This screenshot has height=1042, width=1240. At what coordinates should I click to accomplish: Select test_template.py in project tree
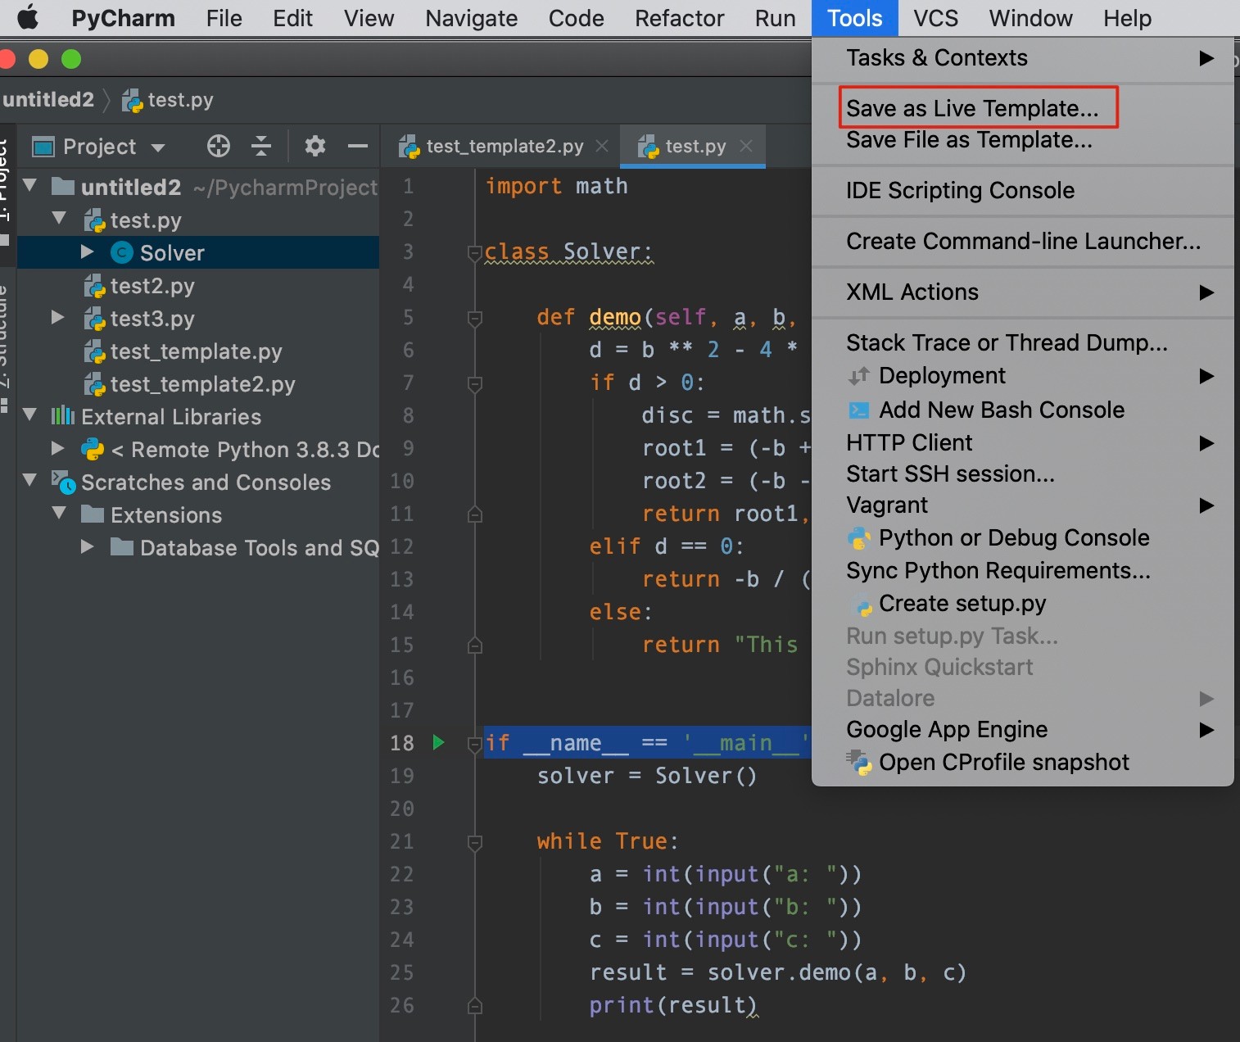pyautogui.click(x=196, y=351)
